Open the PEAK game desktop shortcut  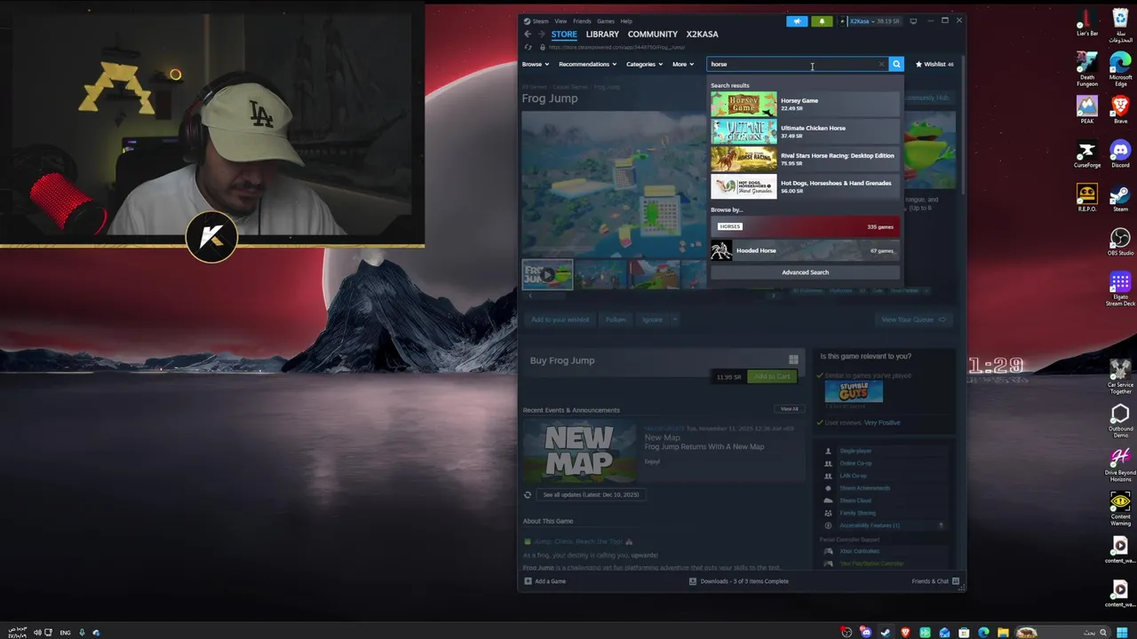click(x=1086, y=109)
